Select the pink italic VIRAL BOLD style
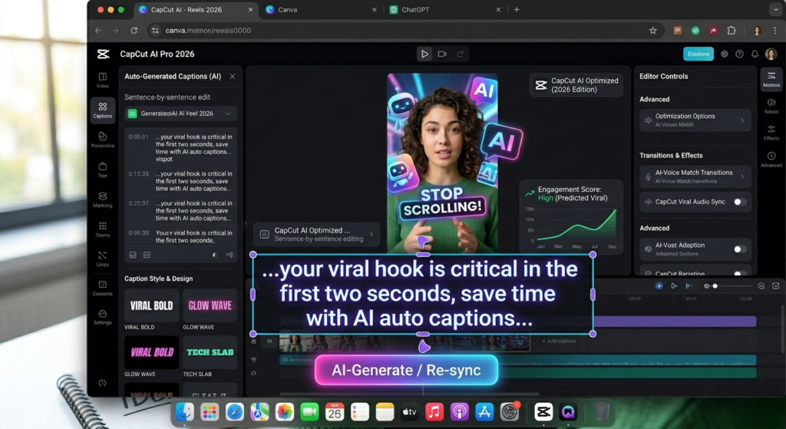This screenshot has height=429, width=786. pyautogui.click(x=151, y=352)
